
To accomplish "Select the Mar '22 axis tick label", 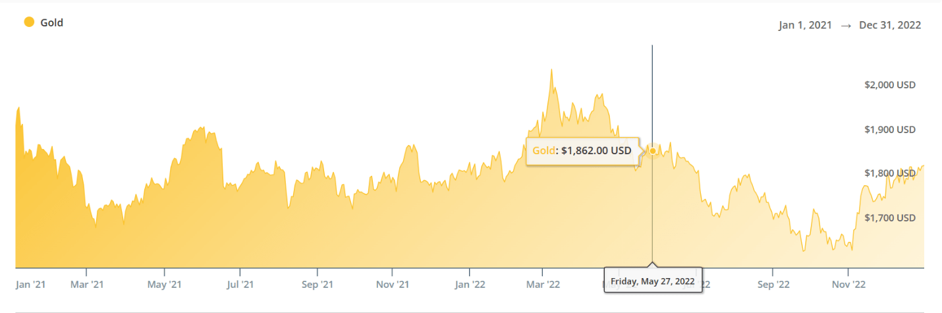I will click(542, 285).
